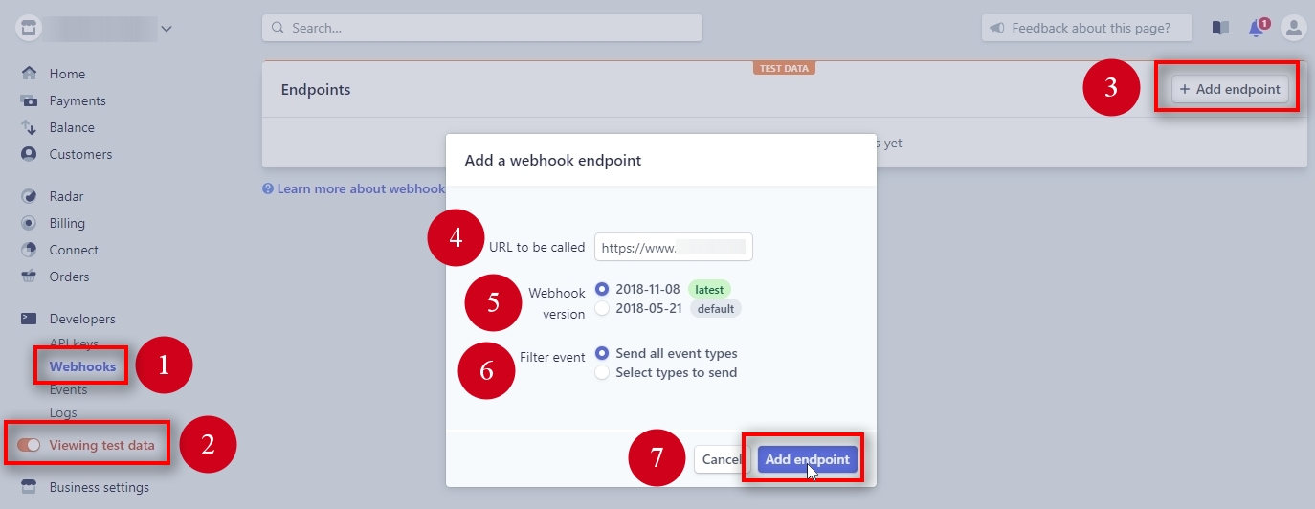
Task: Click the default version badge
Action: pyautogui.click(x=716, y=308)
